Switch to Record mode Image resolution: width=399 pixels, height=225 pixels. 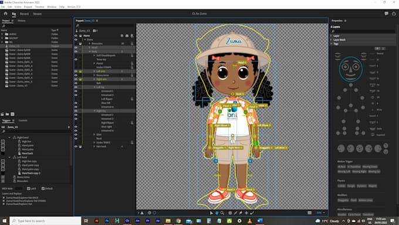(24, 14)
